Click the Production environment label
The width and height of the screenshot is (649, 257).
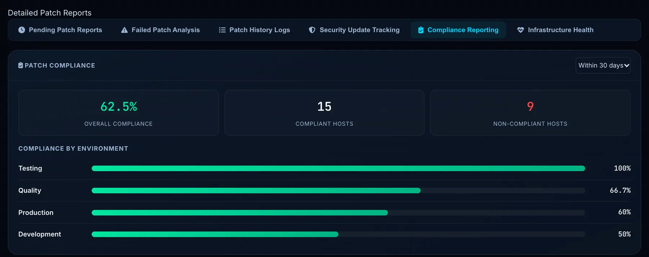[36, 212]
